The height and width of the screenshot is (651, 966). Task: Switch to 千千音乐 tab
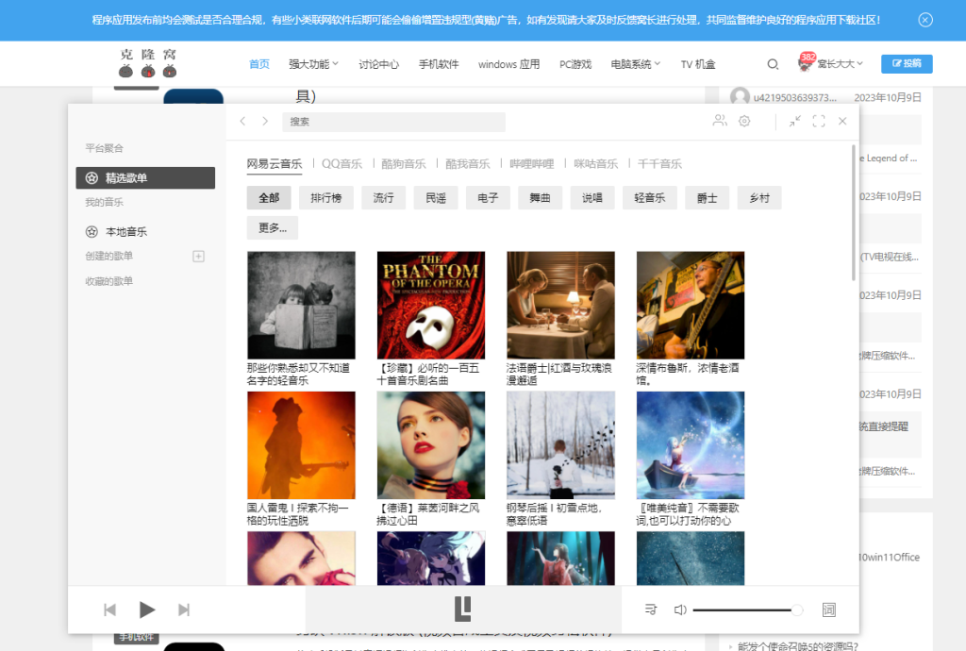[x=659, y=164]
